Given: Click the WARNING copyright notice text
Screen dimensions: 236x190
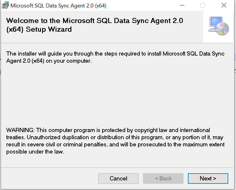Looking at the screenshot, I should tap(115, 141).
